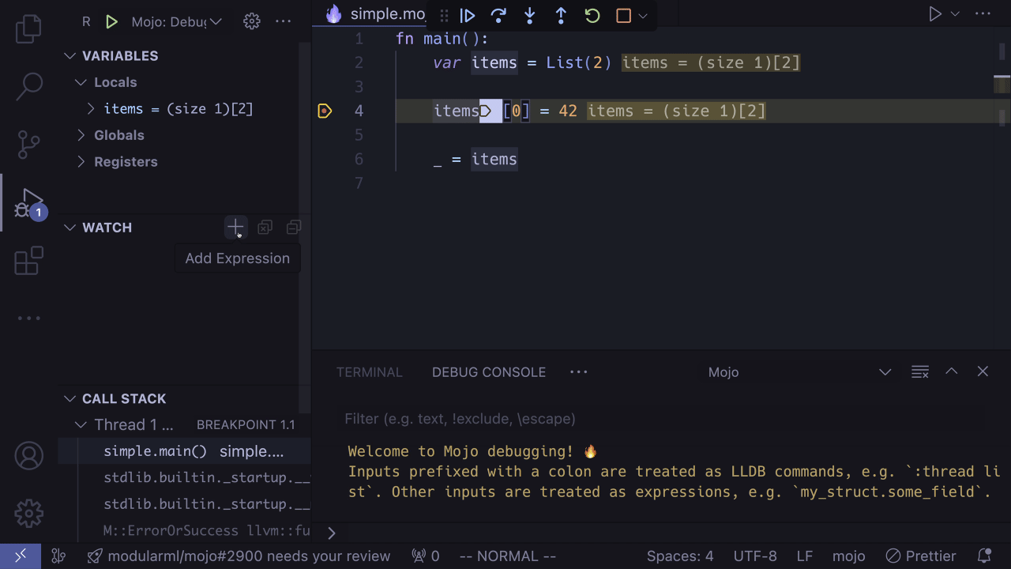The width and height of the screenshot is (1011, 569).
Task: Change UTF-8 file encoding
Action: tap(755, 556)
